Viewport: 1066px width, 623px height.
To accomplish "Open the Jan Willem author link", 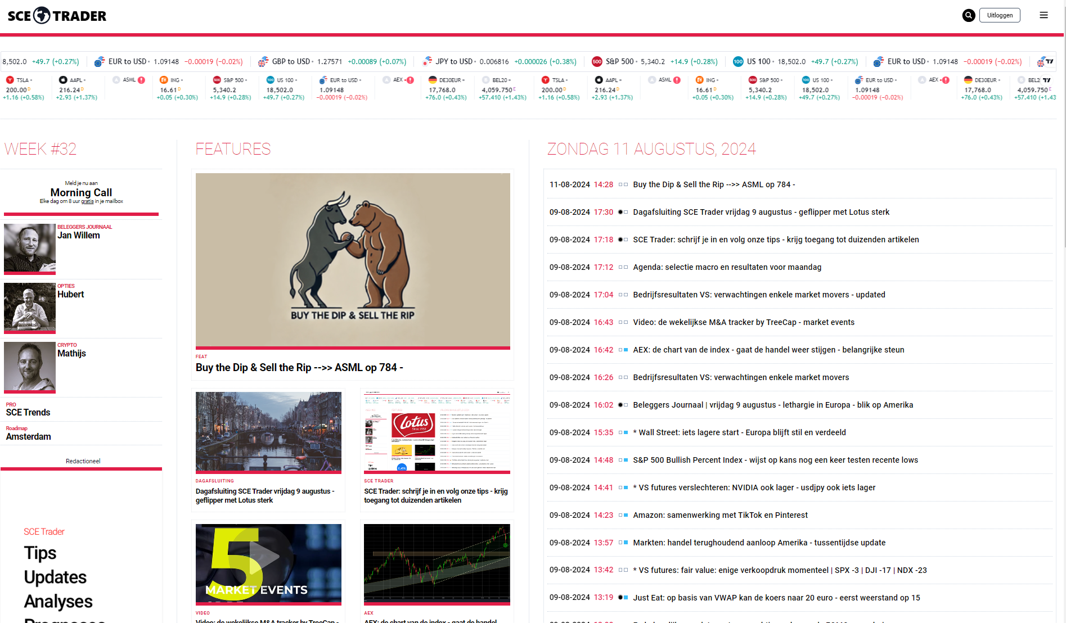I will (79, 236).
